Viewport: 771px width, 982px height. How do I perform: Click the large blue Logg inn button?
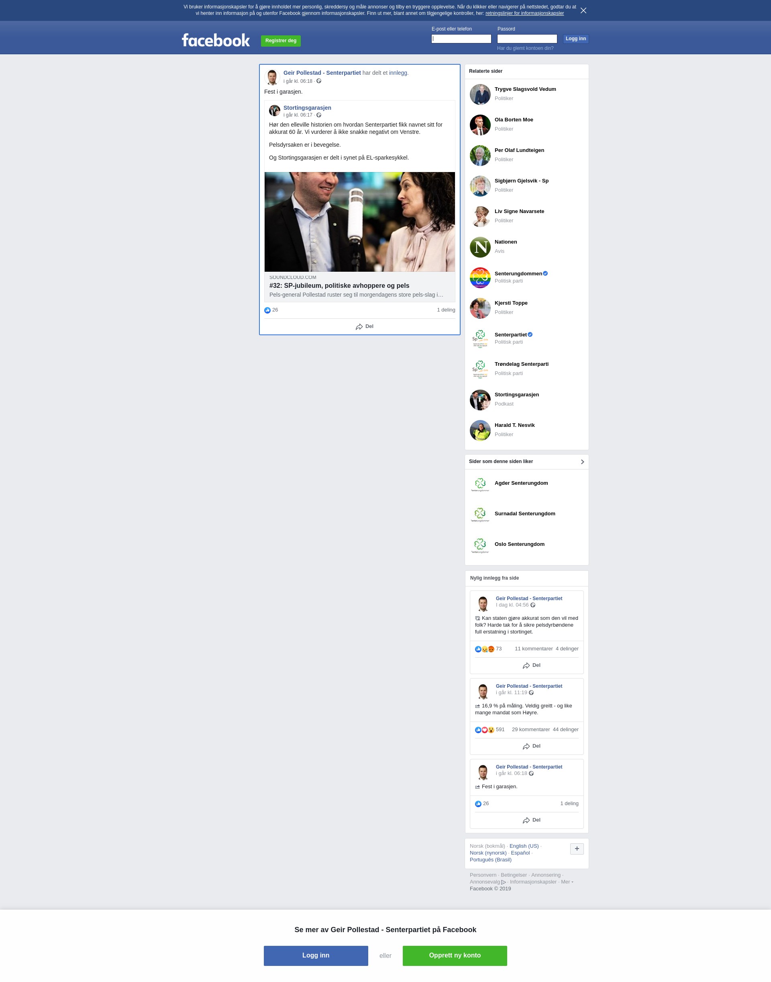pos(316,956)
